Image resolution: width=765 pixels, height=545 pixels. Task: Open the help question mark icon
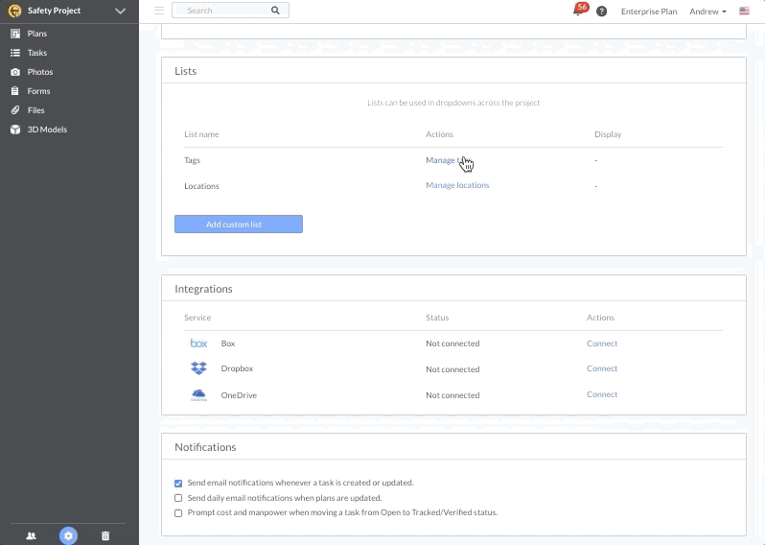601,12
